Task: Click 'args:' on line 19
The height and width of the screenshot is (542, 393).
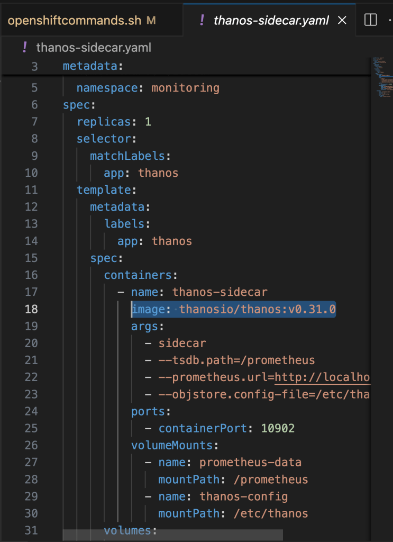Action: (148, 326)
